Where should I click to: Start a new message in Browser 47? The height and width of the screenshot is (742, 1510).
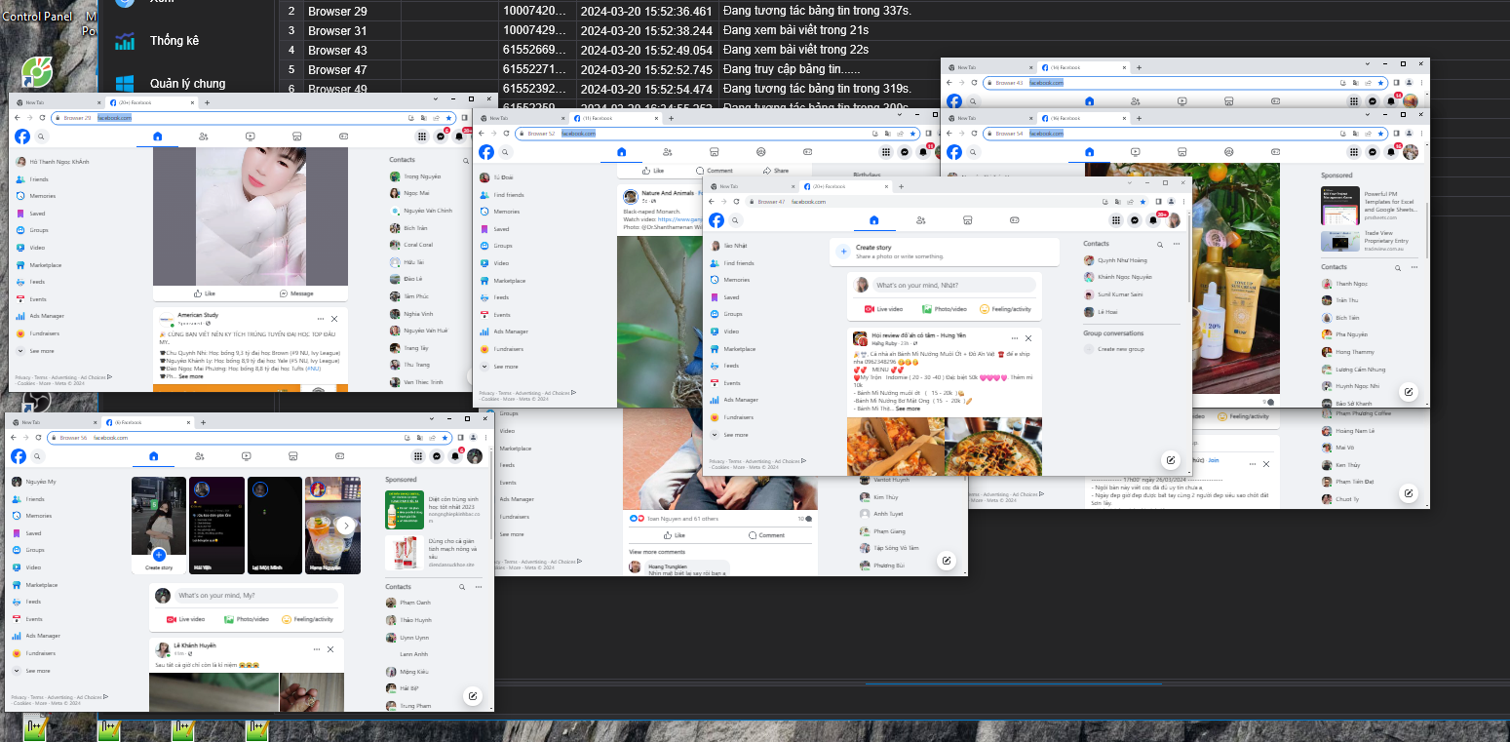[1171, 460]
